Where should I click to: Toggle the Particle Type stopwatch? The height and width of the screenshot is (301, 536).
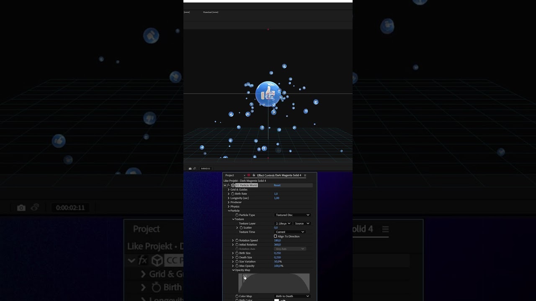pyautogui.click(x=237, y=215)
